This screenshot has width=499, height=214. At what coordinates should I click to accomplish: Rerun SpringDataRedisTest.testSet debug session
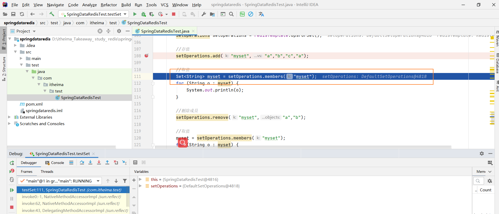click(x=12, y=163)
